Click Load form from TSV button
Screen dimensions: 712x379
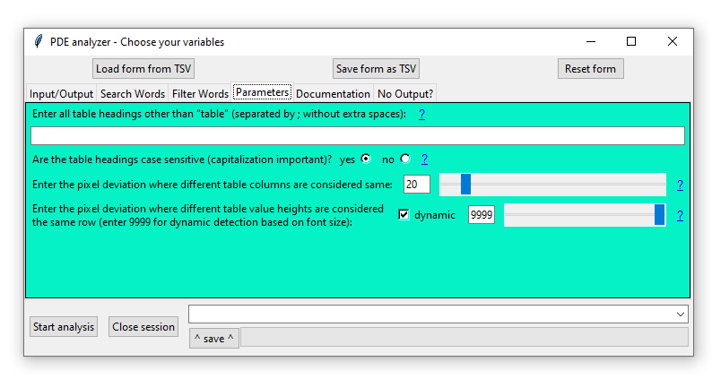[144, 69]
